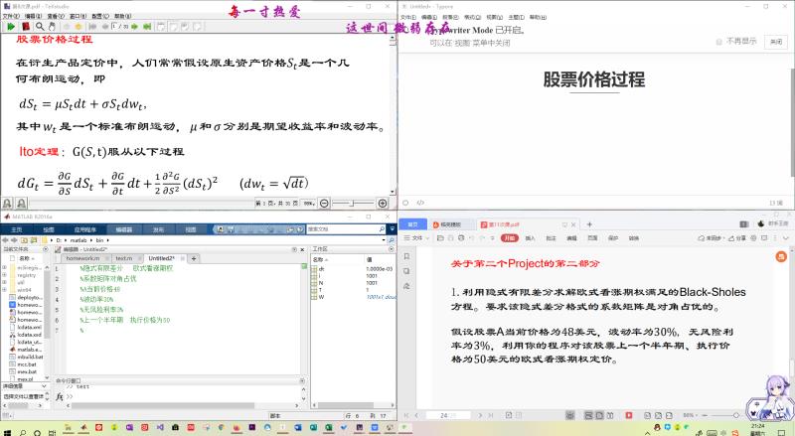Screen dimensions: 795x436
Task: Open current folder panel actions dropdown in MATLAB
Action: [45, 249]
